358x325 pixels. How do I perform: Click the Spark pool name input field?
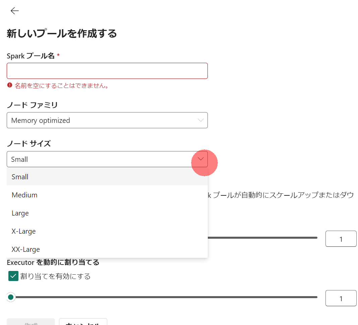tap(107, 71)
